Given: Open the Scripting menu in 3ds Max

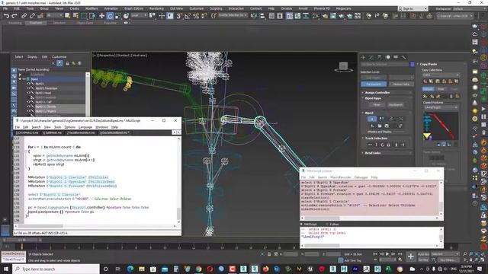Looking at the screenshot, I should coord(216,8).
